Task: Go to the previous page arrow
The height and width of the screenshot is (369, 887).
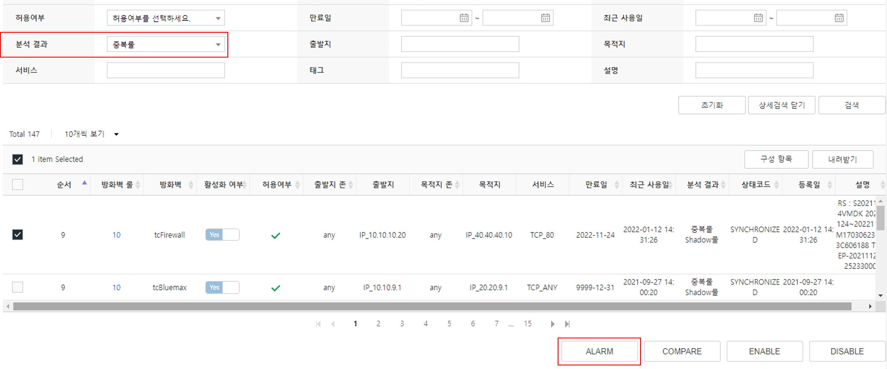Action: [333, 324]
